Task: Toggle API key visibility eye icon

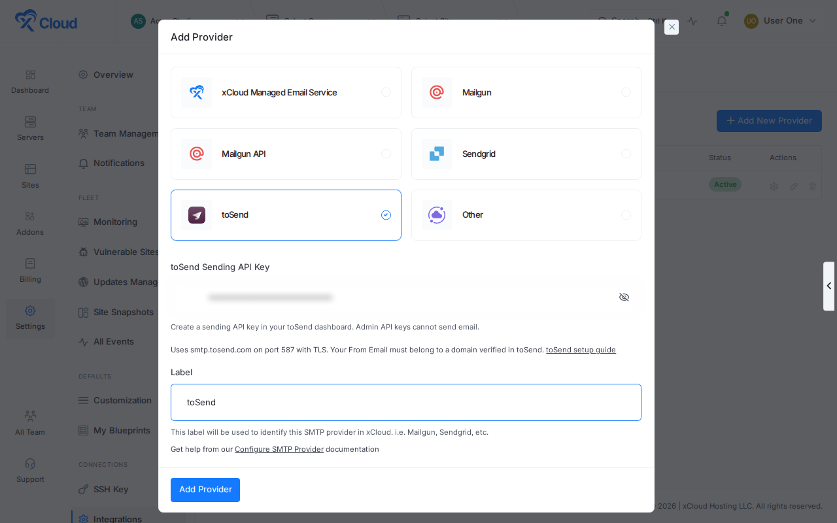Action: point(624,297)
